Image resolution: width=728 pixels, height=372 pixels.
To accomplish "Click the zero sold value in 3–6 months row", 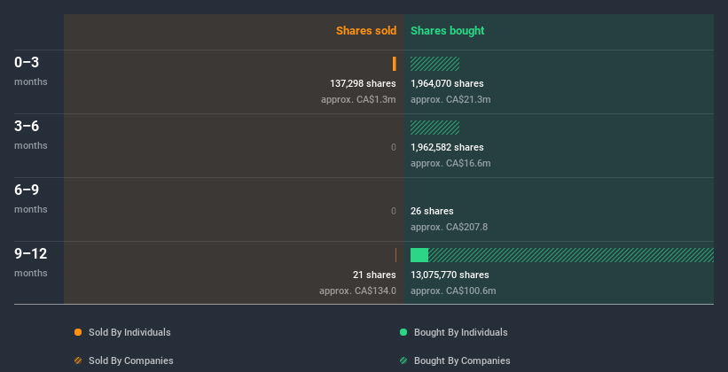I will tap(393, 147).
